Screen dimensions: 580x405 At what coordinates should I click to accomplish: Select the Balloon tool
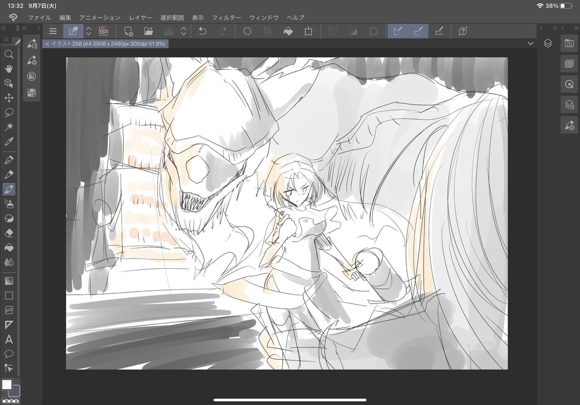tap(9, 353)
